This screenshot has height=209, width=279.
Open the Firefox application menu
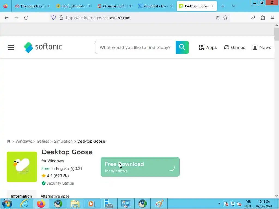point(272,17)
